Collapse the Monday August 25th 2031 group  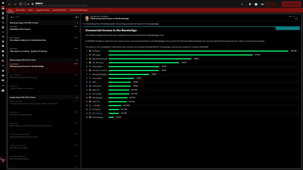point(77,60)
